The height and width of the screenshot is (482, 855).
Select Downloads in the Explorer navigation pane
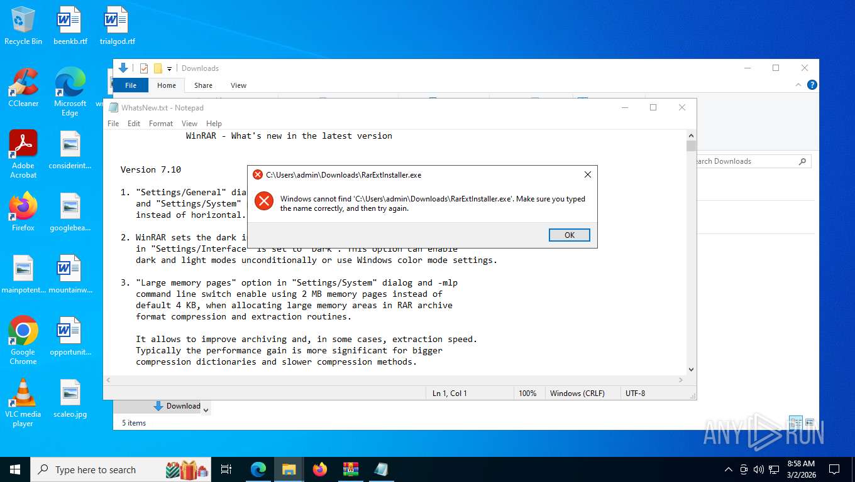point(177,406)
